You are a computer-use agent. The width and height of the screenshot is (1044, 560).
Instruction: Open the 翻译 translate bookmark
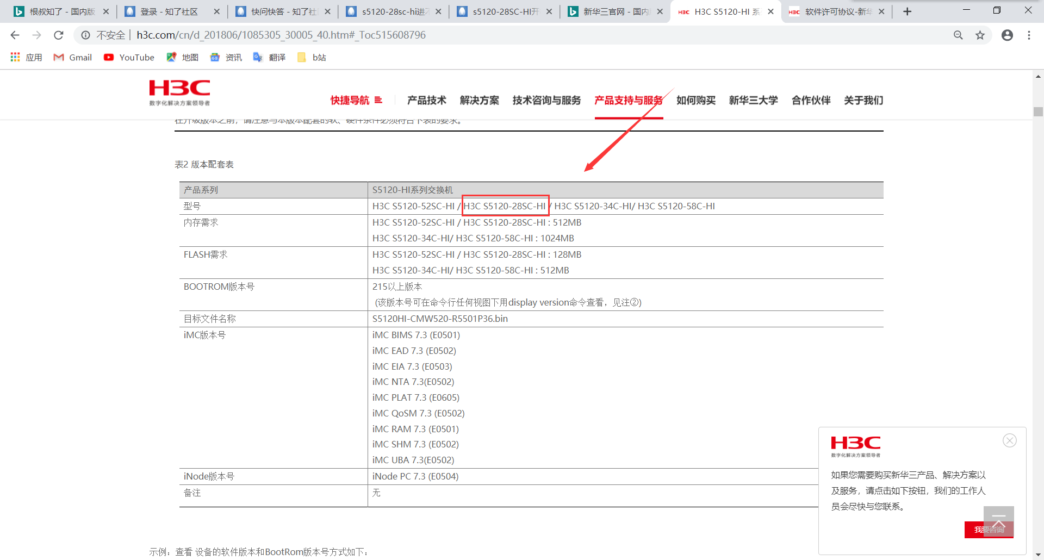(270, 57)
